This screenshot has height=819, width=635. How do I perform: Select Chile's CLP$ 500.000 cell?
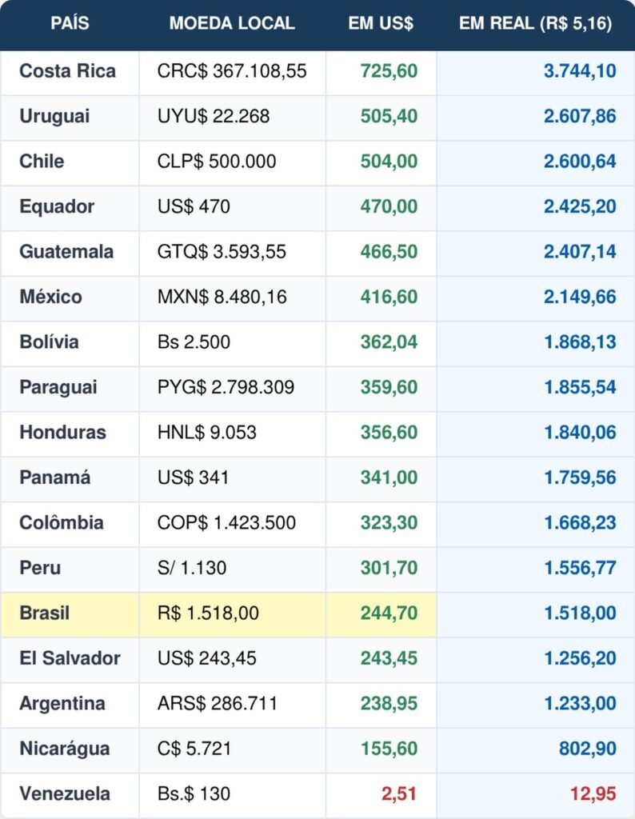pos(217,162)
